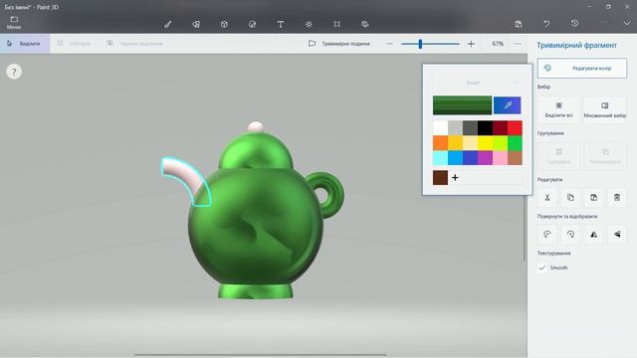The image size is (637, 358).
Task: Pick the light gray swatch
Action: point(455,128)
